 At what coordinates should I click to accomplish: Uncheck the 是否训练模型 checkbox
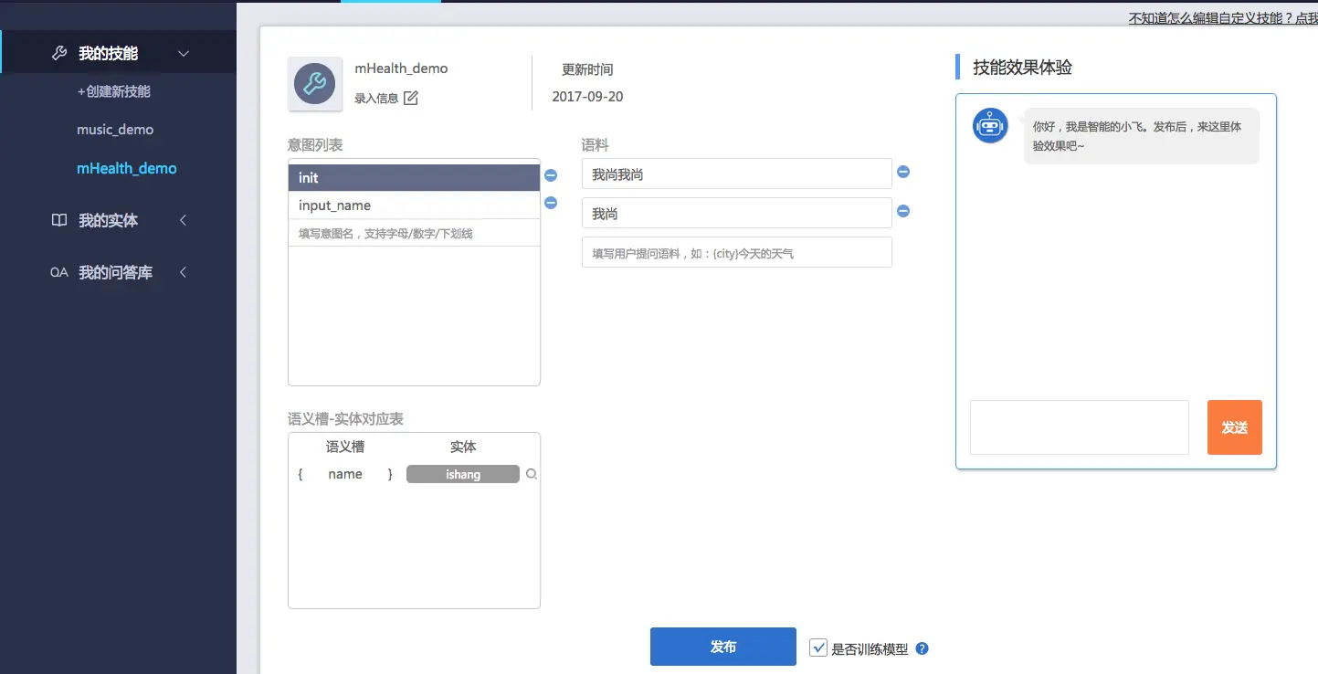click(818, 647)
